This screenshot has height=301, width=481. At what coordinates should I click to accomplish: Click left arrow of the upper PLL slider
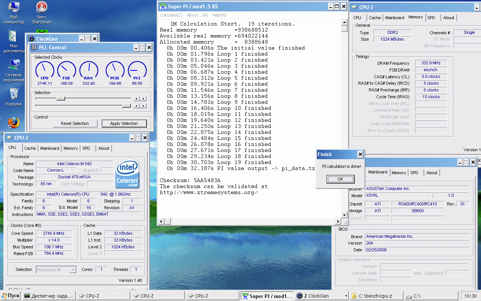[137, 99]
